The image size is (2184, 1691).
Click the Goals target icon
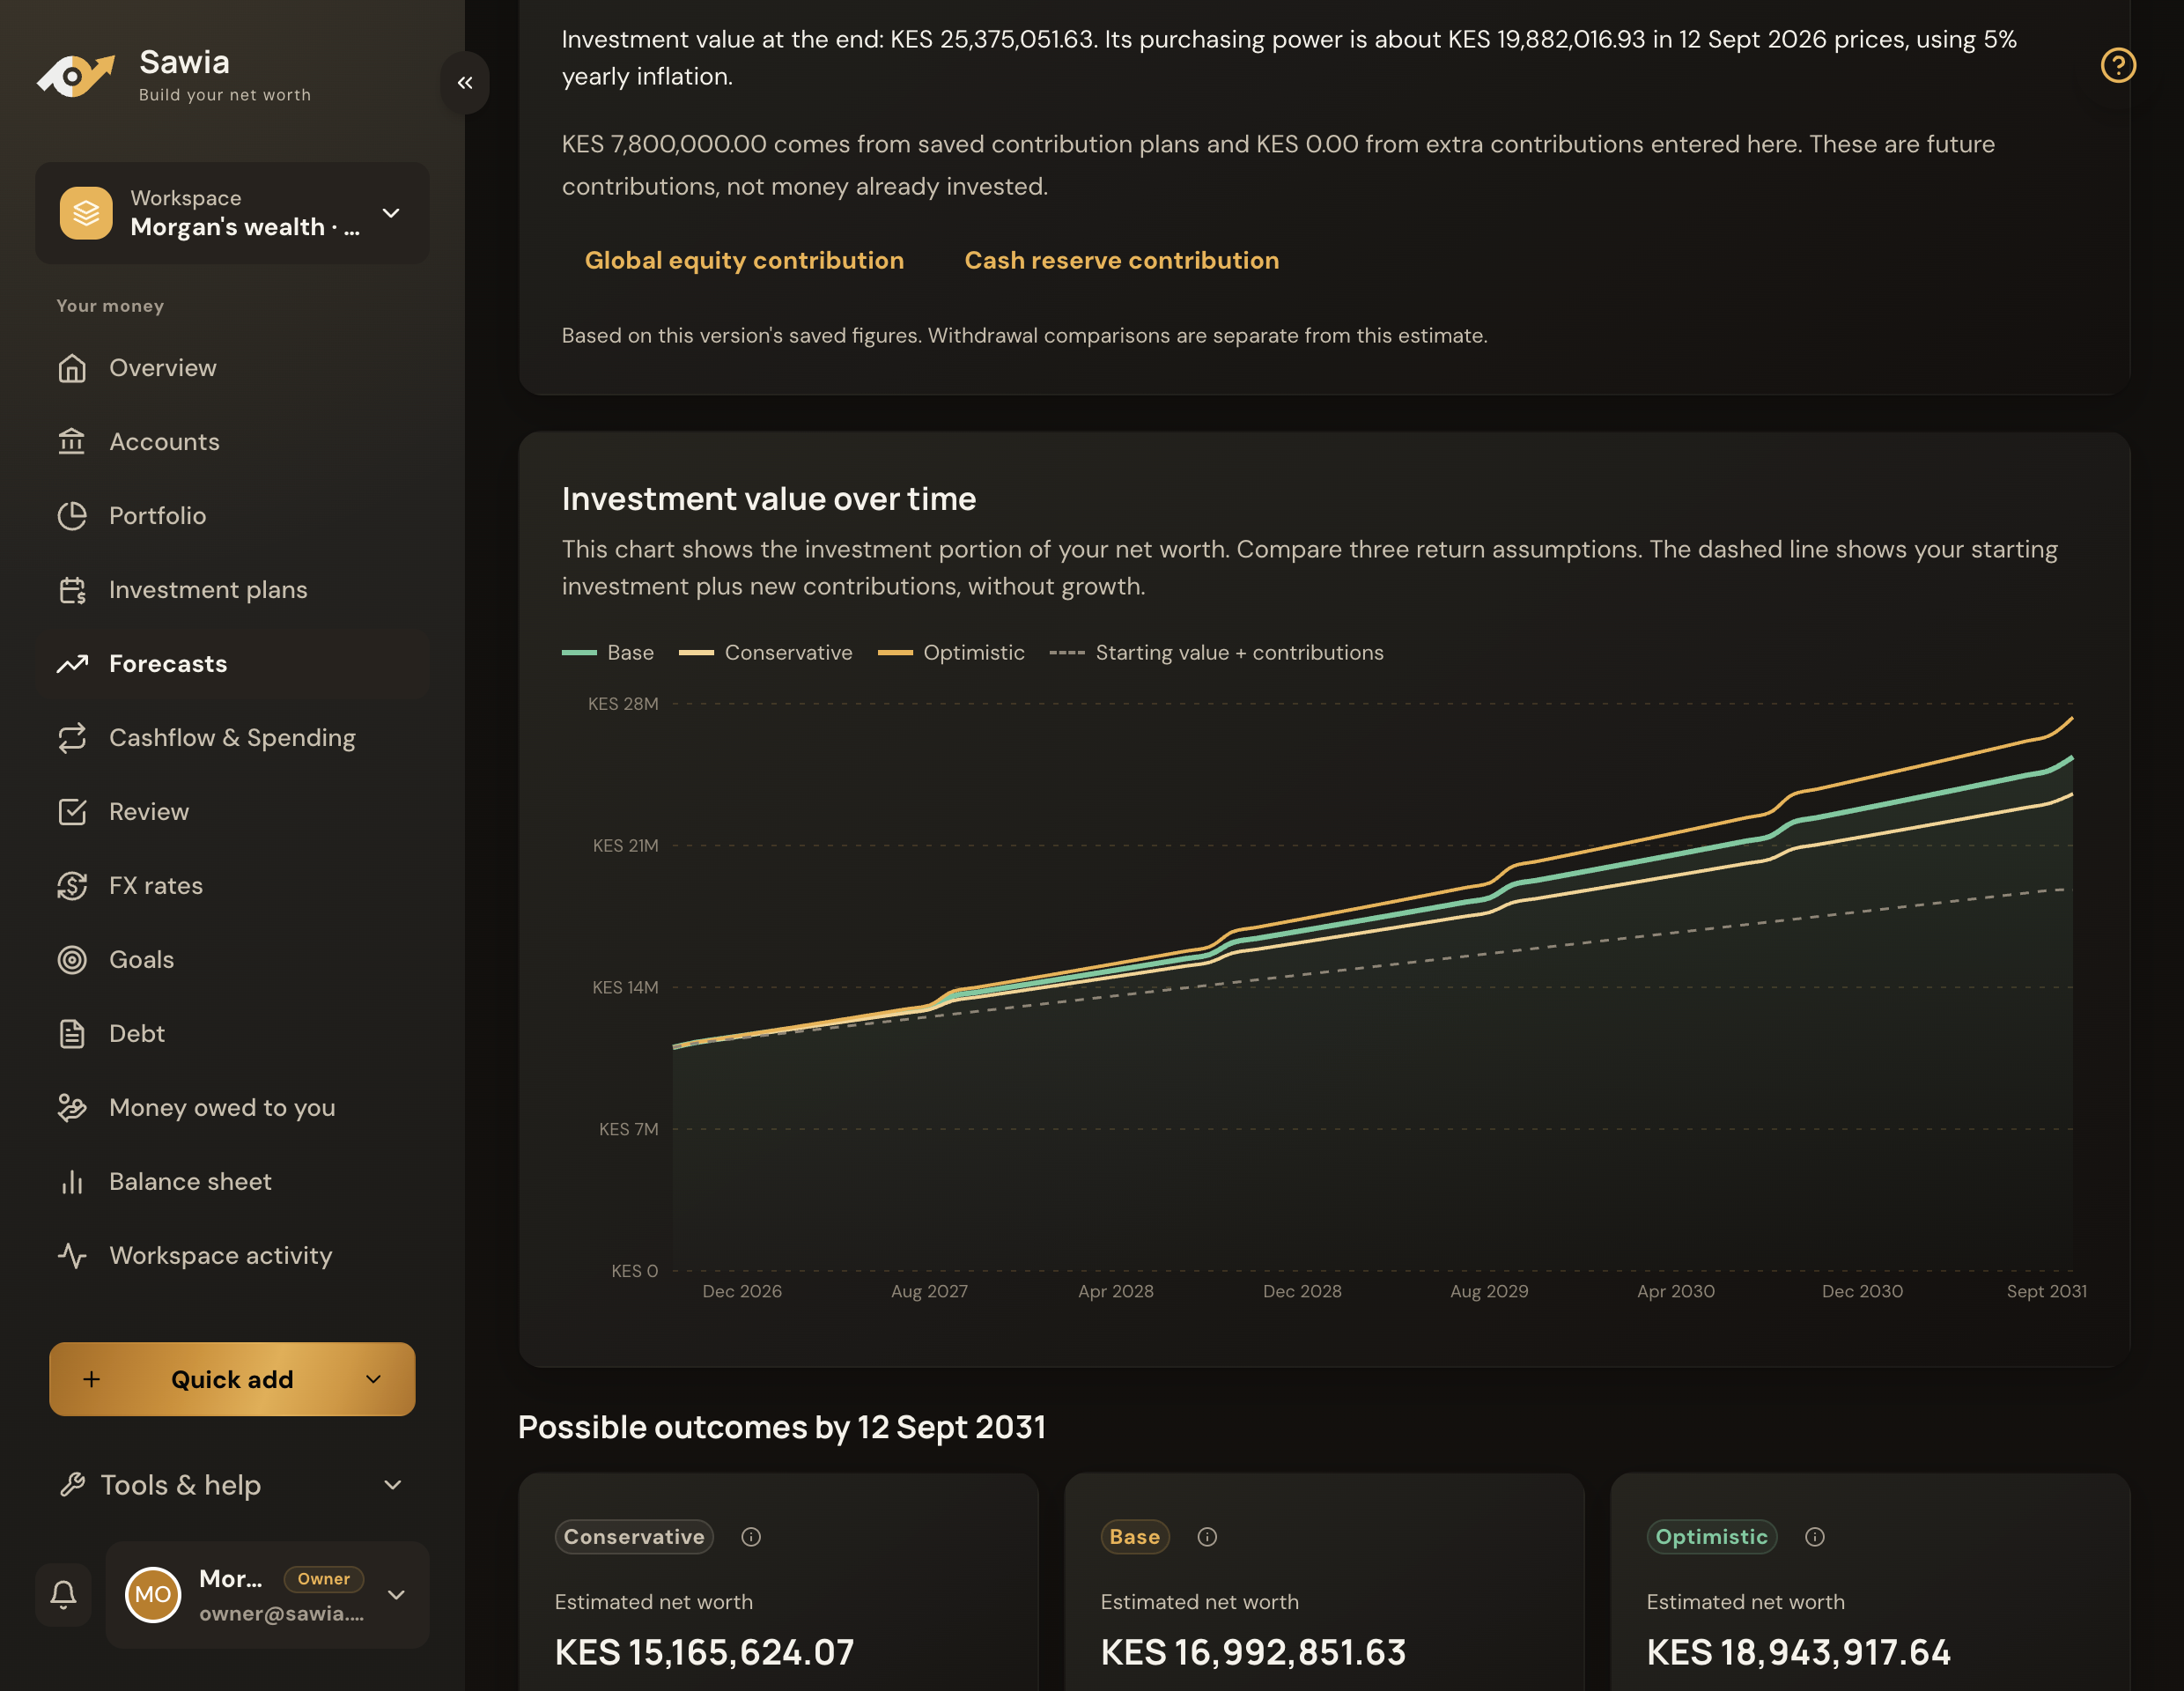(72, 960)
